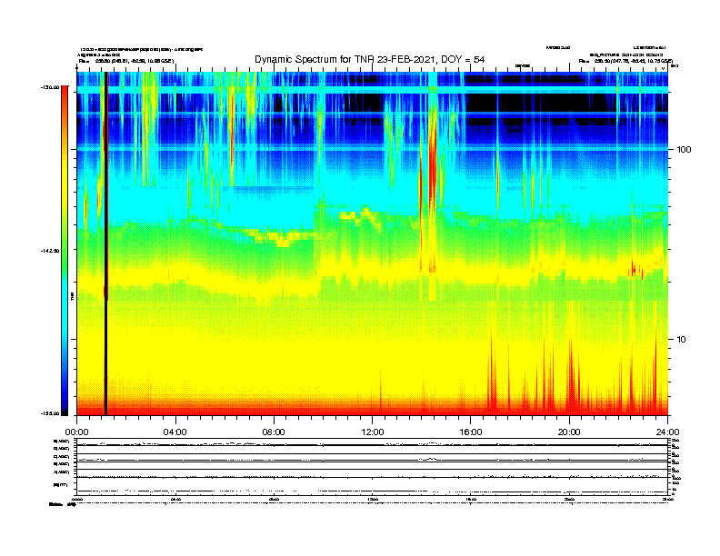This screenshot has width=720, height=556.
Task: Click the -130.00 color scale label
Action: pyautogui.click(x=50, y=87)
